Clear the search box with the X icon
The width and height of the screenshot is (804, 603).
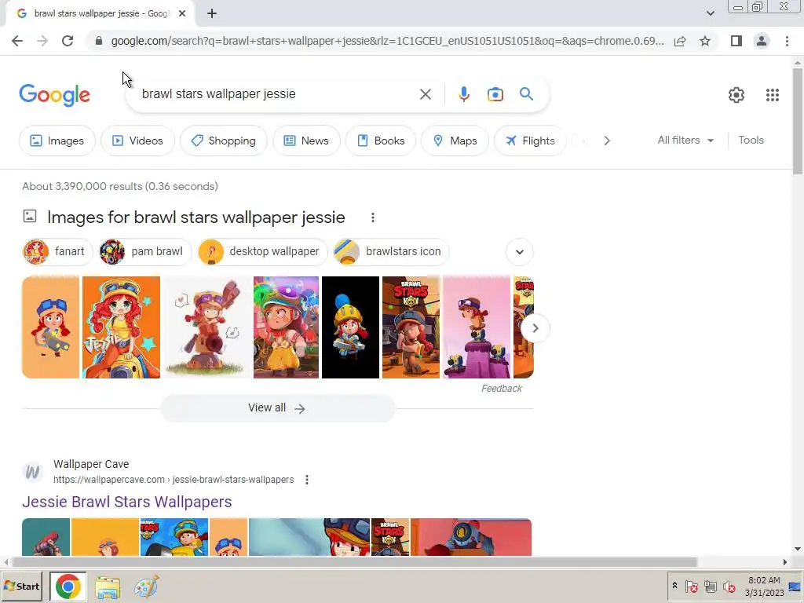425,94
